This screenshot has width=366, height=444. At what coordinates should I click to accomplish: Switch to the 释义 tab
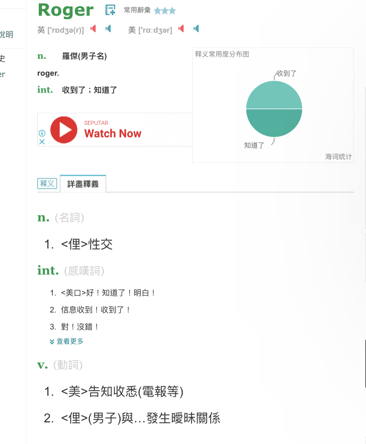point(47,184)
